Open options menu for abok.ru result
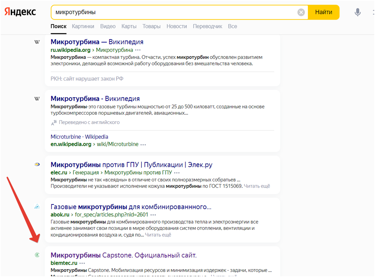 [153, 215]
